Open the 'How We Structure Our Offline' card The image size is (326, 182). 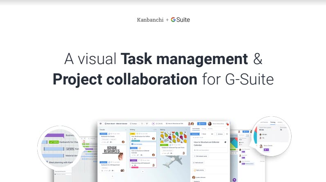[143, 136]
